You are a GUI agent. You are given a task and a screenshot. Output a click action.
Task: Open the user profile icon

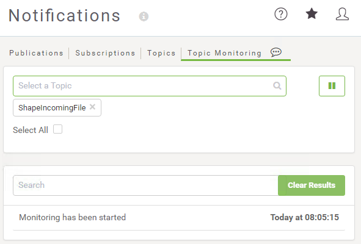tap(342, 14)
